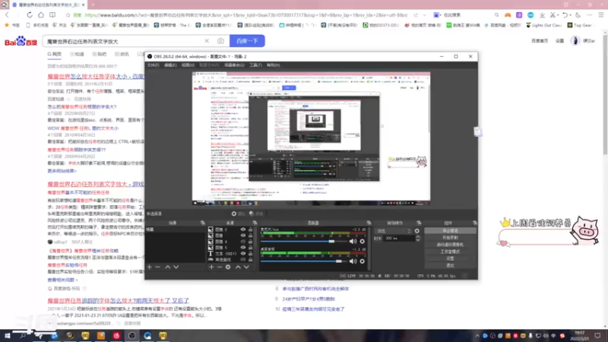Remove selected source with minus icon
Image resolution: width=608 pixels, height=342 pixels.
point(220,267)
